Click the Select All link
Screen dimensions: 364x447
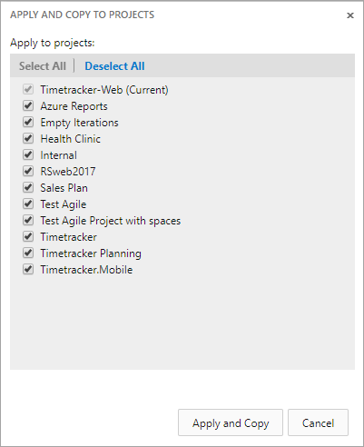[x=43, y=66]
